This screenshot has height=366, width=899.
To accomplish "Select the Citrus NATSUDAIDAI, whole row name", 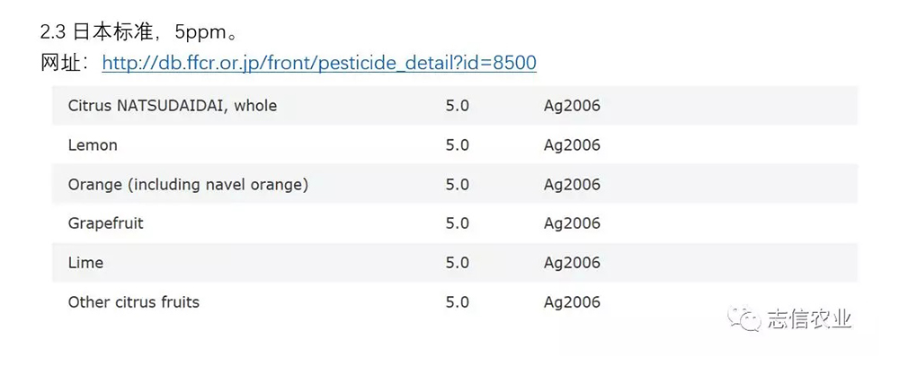I will 173,106.
